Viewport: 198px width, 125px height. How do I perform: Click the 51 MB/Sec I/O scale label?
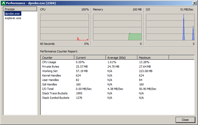coord(187,9)
